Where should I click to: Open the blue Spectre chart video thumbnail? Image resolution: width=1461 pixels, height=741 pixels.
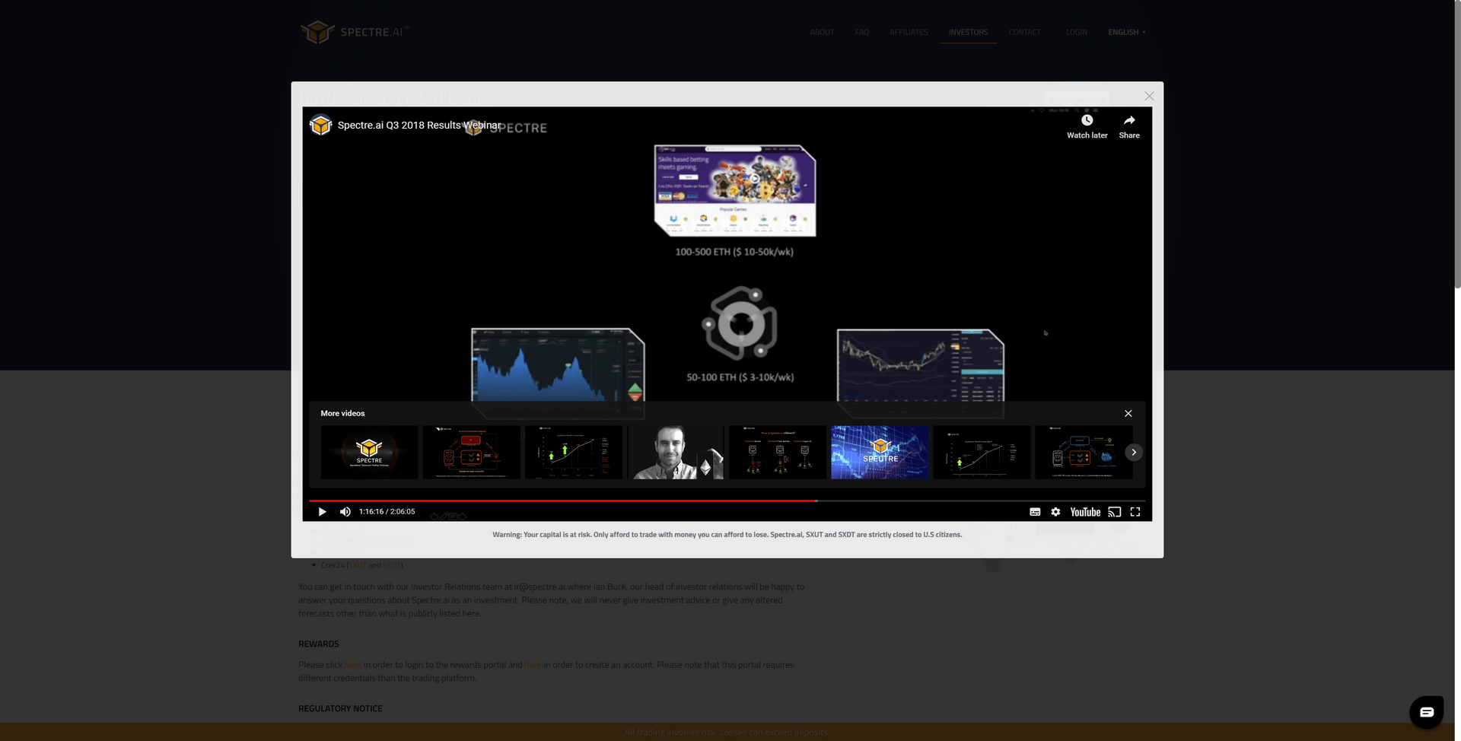pos(880,452)
